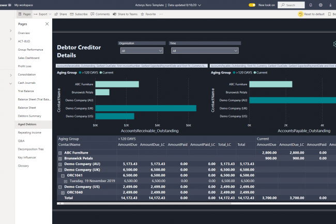This screenshot has height=224, width=336.
Task: Open the notifications bell icon
Action: [311, 5]
